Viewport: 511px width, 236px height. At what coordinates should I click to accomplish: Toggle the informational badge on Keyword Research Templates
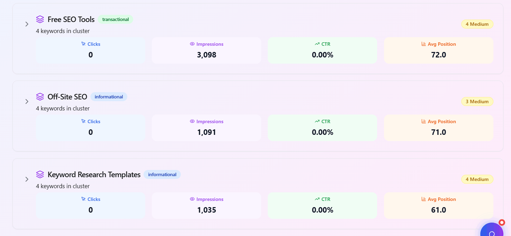[x=162, y=174]
